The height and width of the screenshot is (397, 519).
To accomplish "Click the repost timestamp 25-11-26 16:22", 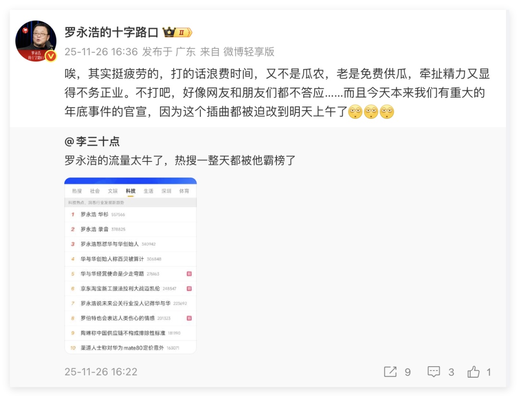I will point(101,372).
